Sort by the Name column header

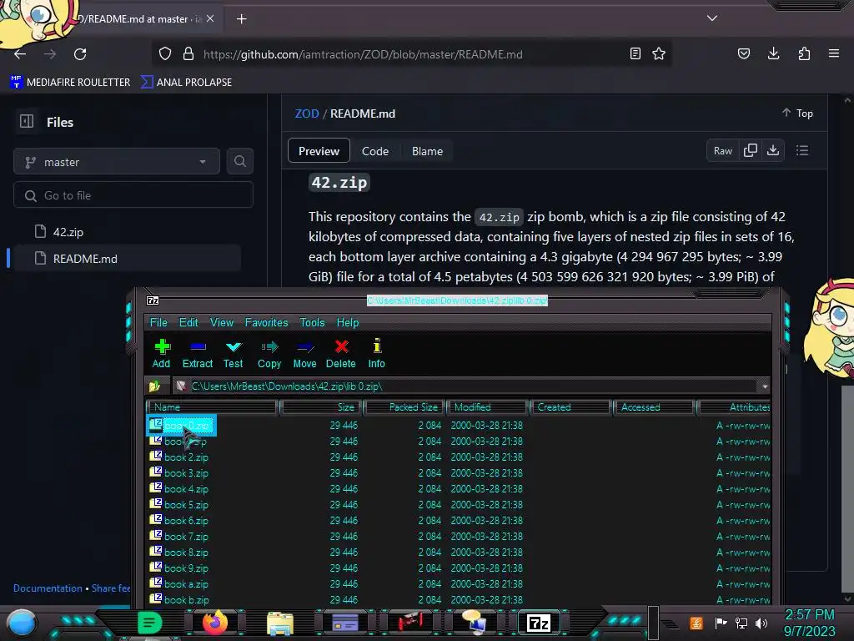(212, 407)
